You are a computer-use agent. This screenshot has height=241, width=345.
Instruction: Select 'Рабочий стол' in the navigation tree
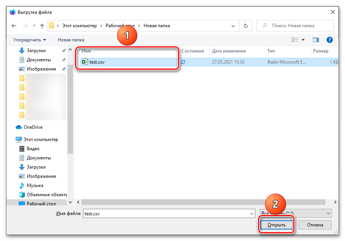(x=41, y=204)
